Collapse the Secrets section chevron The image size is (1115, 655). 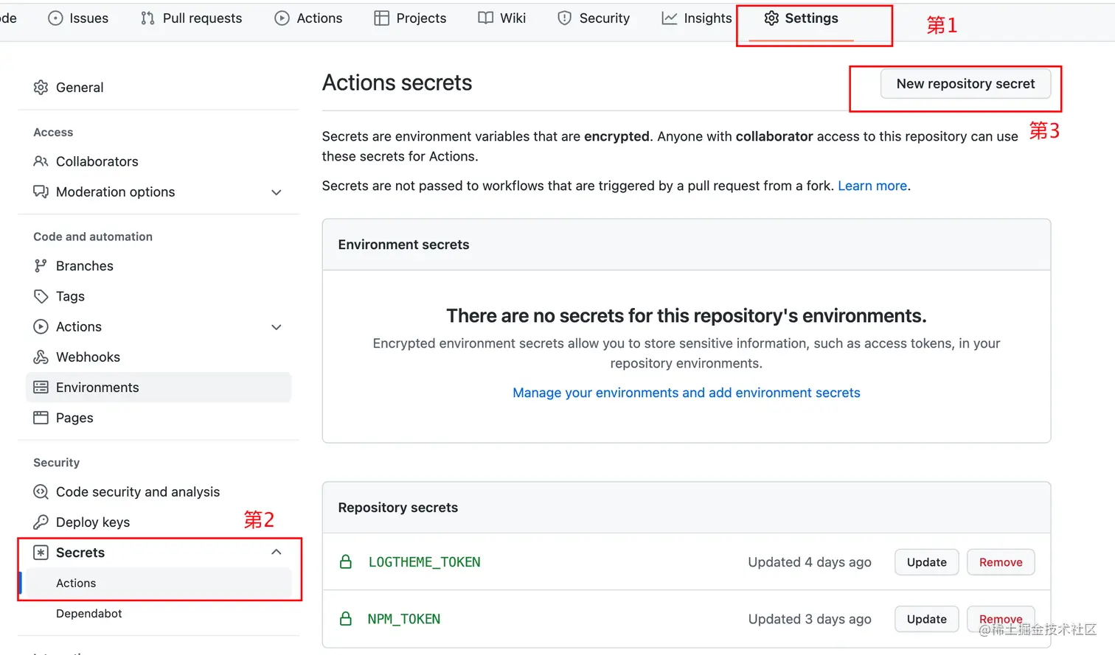[x=277, y=553]
